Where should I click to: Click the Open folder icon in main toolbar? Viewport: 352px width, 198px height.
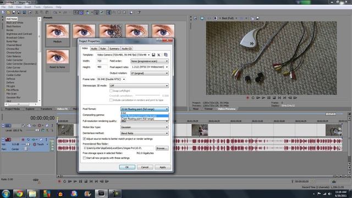[x=8, y=12]
